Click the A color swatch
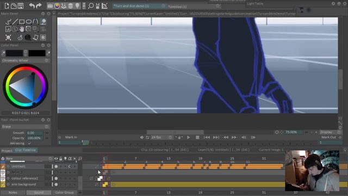Viewport: 348px width, 196px height. (14, 53)
